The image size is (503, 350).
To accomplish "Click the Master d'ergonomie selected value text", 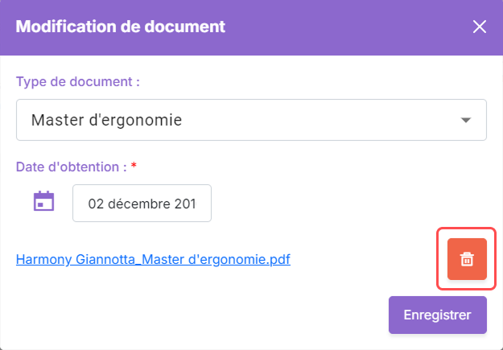I will tap(106, 121).
